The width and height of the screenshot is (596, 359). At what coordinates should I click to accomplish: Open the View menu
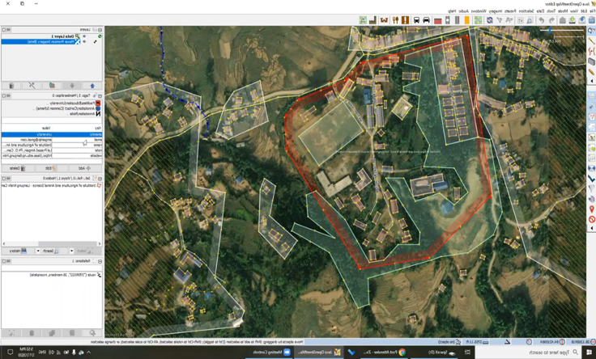[574, 11]
